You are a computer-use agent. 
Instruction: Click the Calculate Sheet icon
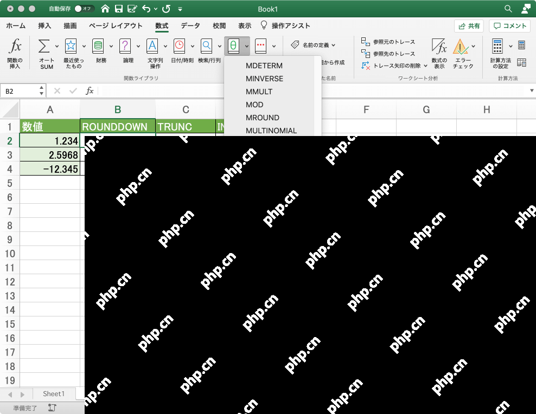(x=522, y=62)
